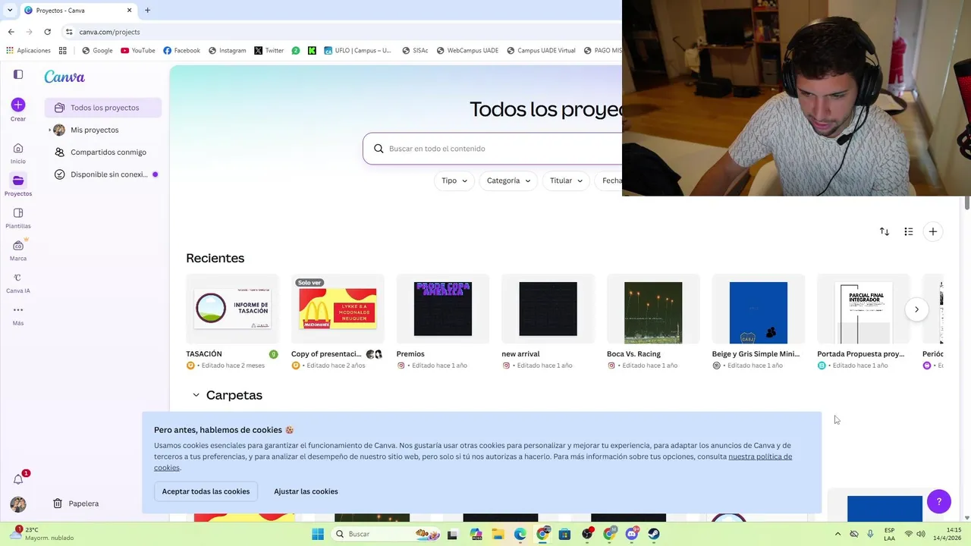Switch to list view icon
This screenshot has height=546, width=971.
909,231
